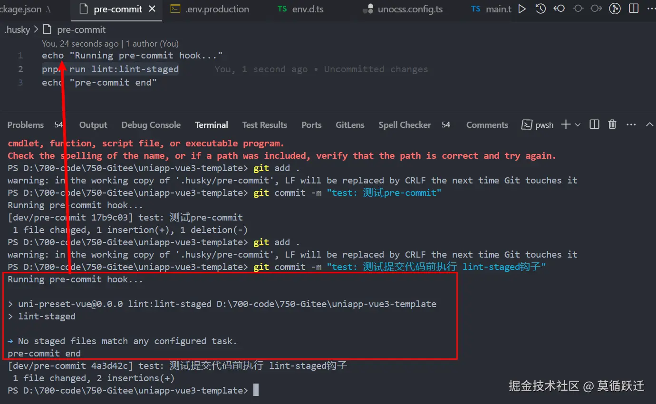Click '1 file changed, 2 insertions(+)' line
Image resolution: width=656 pixels, height=404 pixels.
click(94, 378)
